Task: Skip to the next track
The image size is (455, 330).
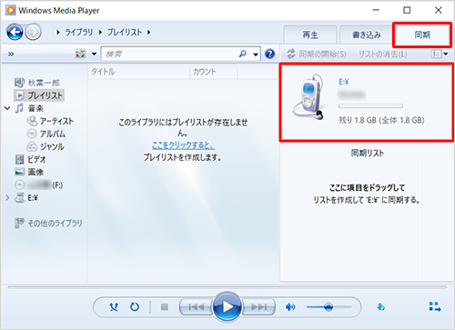Action: point(258,307)
